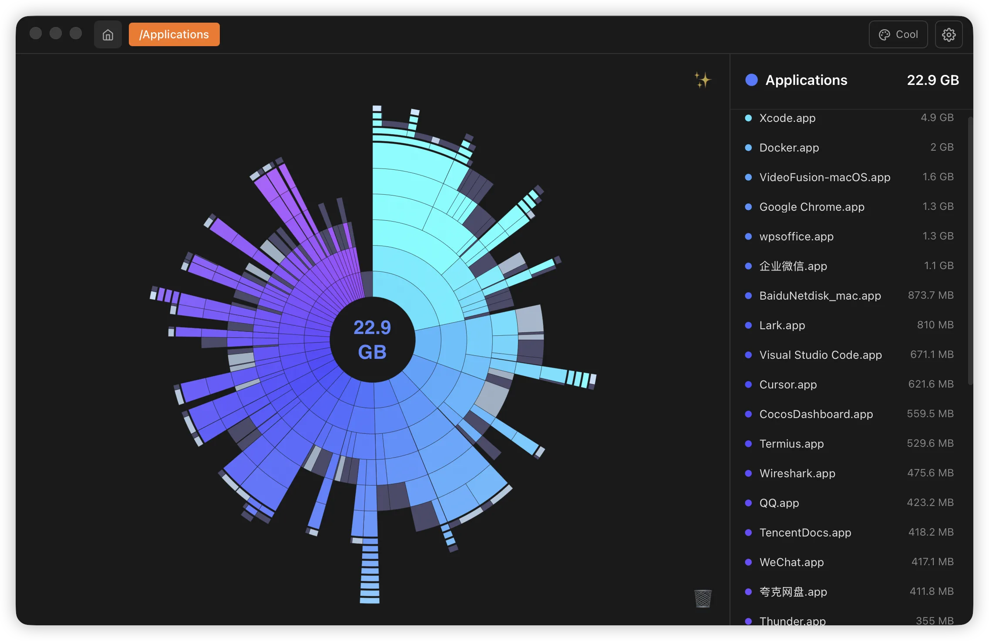Open Google Chrome.app item
Image resolution: width=989 pixels, height=641 pixels.
point(811,207)
